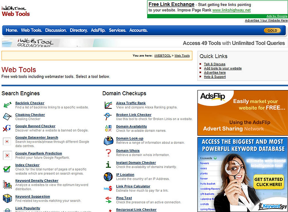This screenshot has width=288, height=212.
Task: Open the Ping Test link
Action: [124, 198]
